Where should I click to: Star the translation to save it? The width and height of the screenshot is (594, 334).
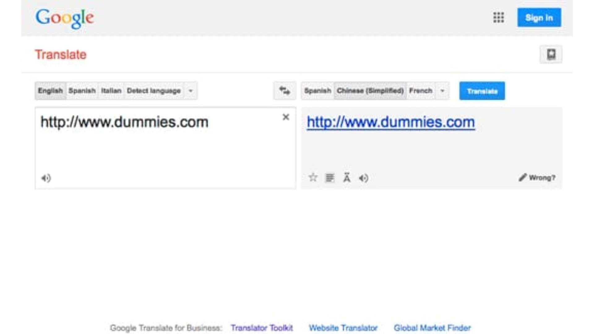[313, 178]
